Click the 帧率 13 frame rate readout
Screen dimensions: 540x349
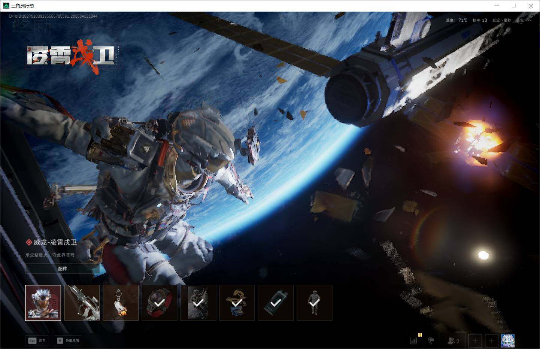(x=480, y=20)
